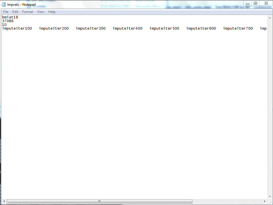This screenshot has height=205, width=273.
Task: Click on the imputeiter400 text
Action: click(x=127, y=28)
